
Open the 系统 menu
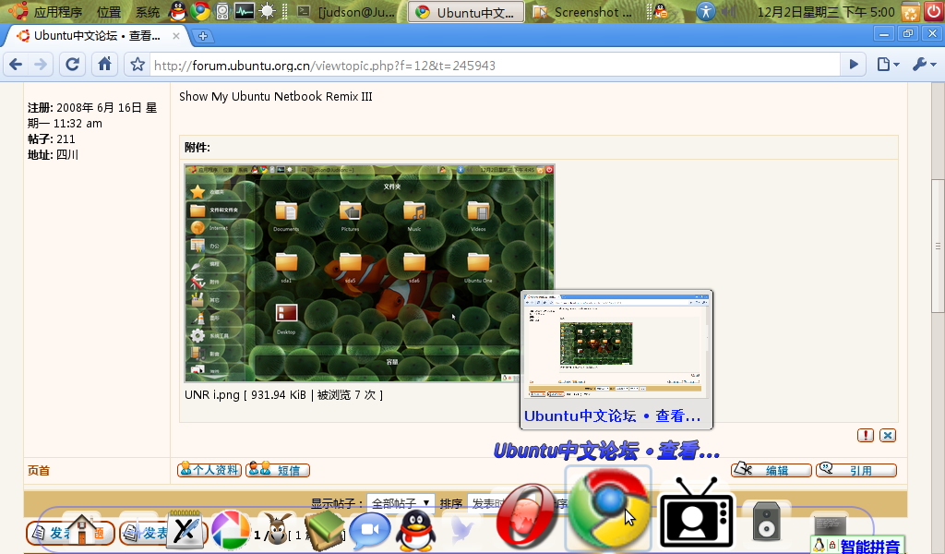[x=148, y=11]
